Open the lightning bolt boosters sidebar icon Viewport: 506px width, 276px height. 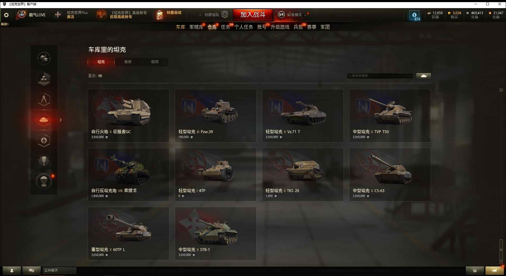point(44,140)
